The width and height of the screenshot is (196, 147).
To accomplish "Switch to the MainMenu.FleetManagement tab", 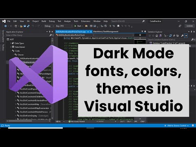I will tap(106, 31).
